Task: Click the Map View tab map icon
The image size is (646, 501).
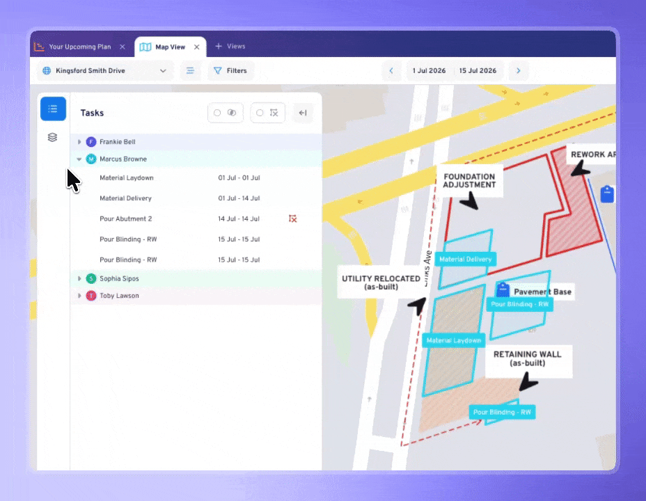Action: [x=145, y=47]
